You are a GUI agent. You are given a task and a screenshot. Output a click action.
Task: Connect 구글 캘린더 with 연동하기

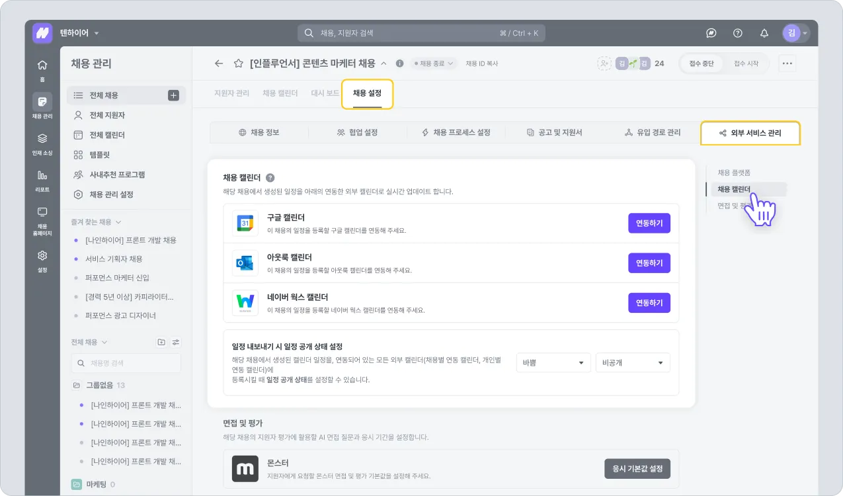tap(649, 224)
